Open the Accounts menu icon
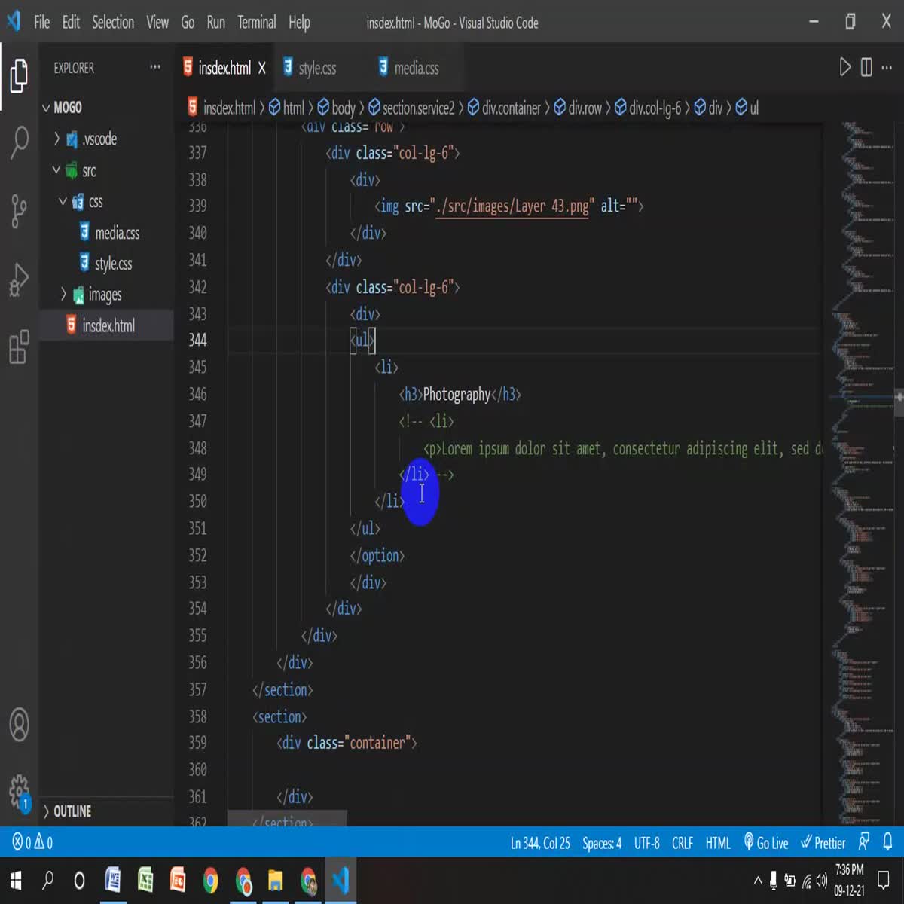Viewport: 904px width, 904px height. (19, 724)
